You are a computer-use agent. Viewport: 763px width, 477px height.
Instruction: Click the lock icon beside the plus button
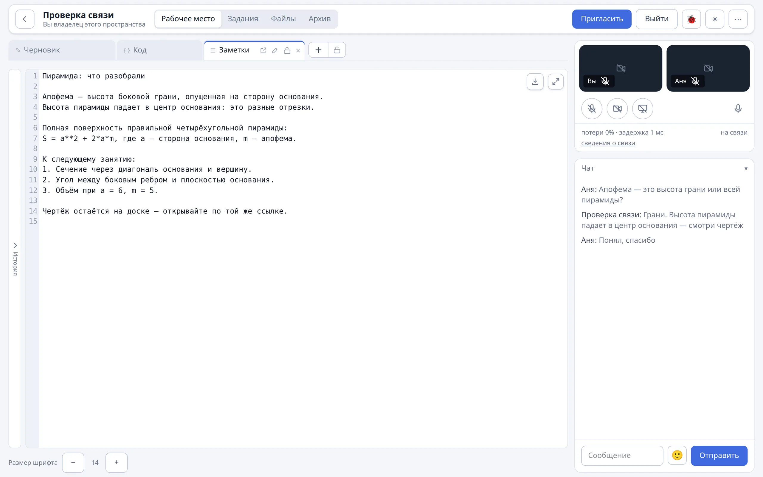pos(337,50)
